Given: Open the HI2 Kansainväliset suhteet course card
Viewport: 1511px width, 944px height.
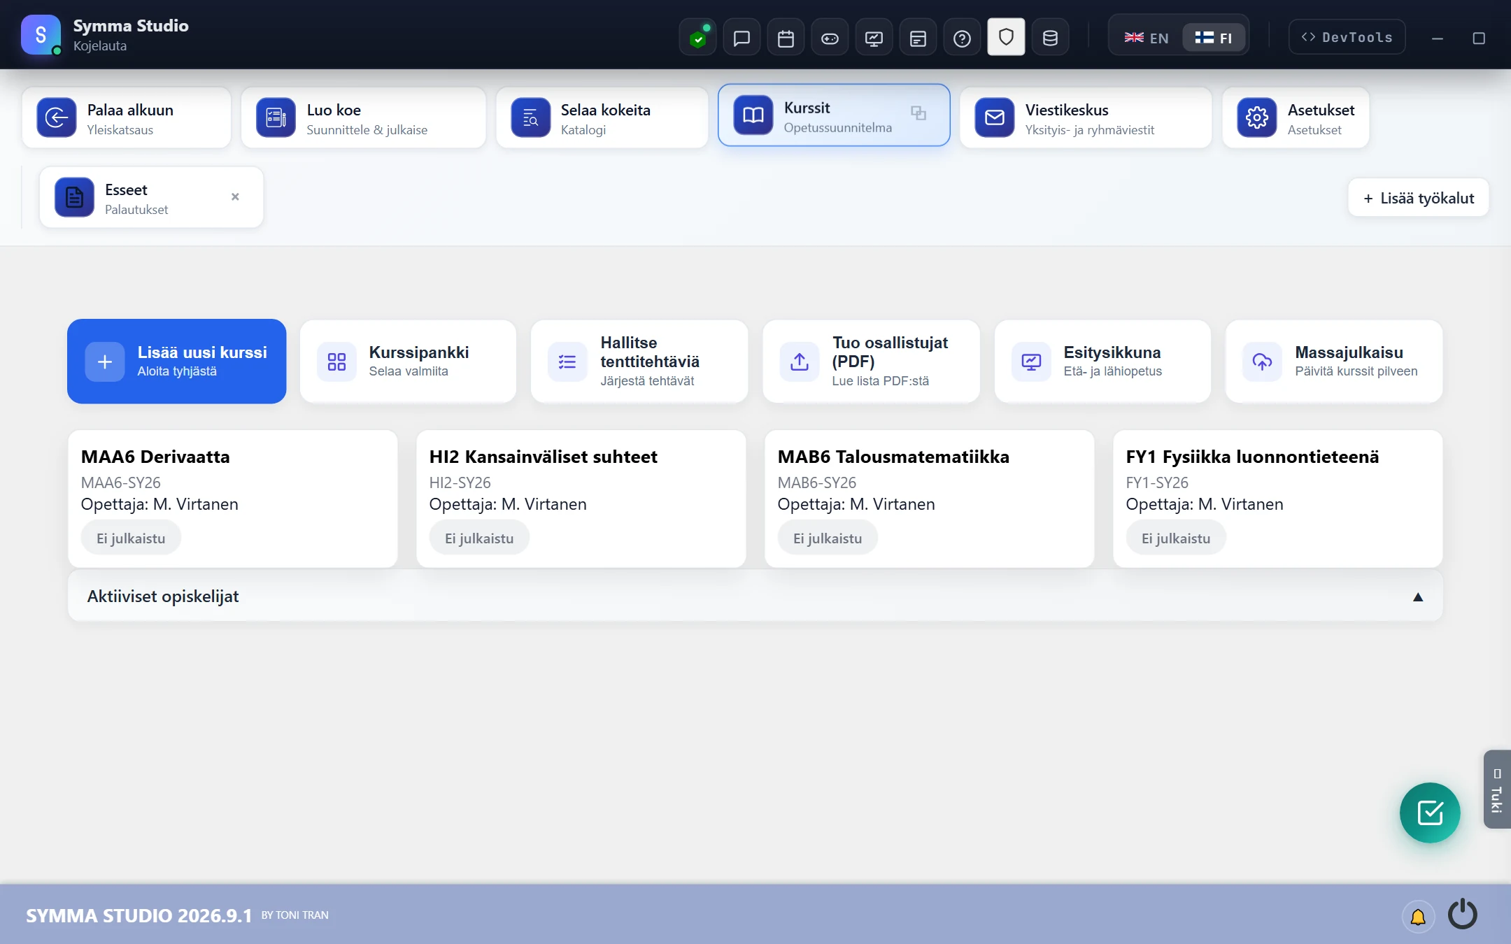Looking at the screenshot, I should [x=581, y=499].
